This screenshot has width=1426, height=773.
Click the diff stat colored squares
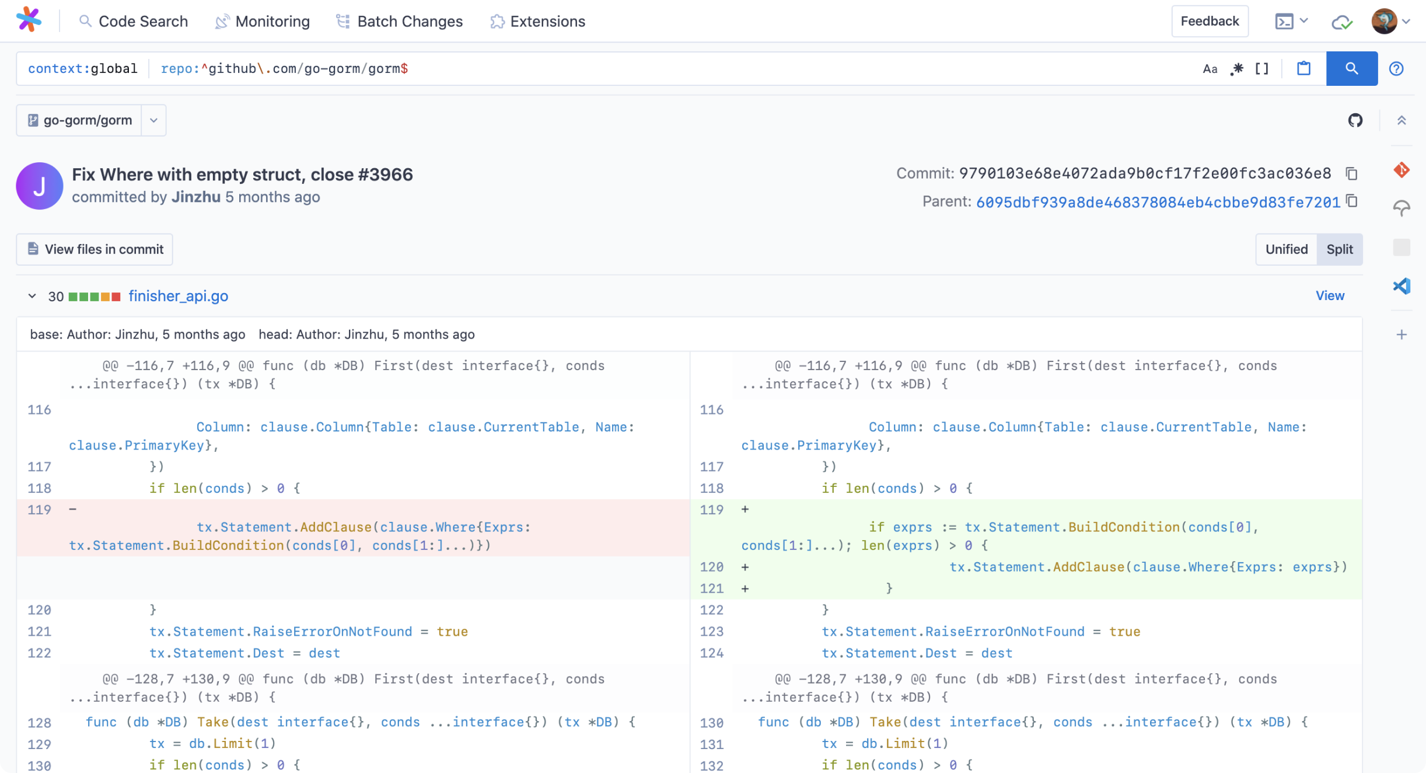pos(95,297)
